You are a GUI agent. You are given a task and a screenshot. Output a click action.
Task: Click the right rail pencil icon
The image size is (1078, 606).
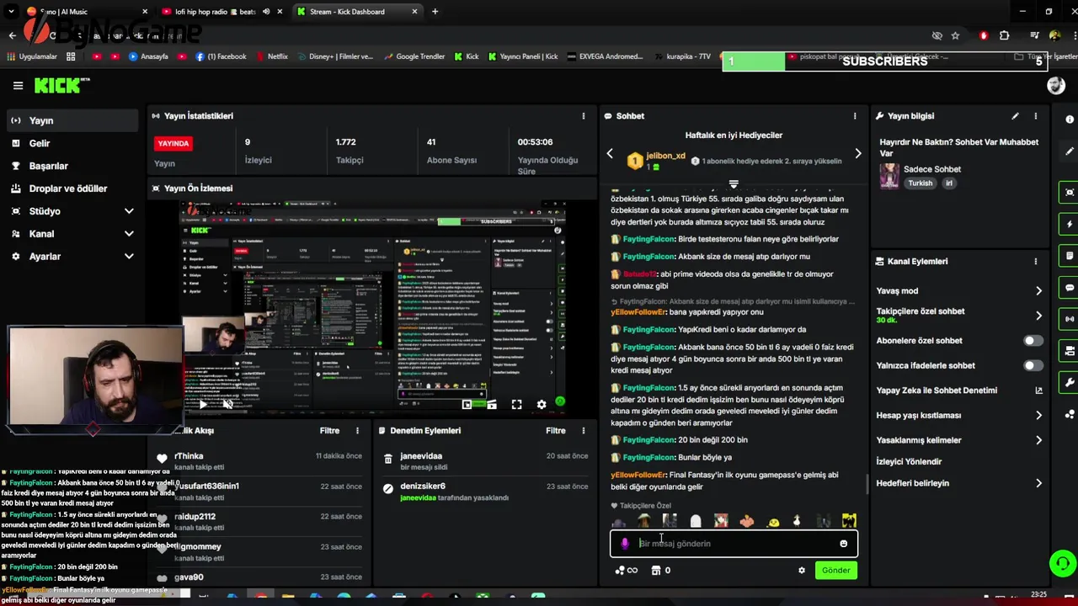1070,151
